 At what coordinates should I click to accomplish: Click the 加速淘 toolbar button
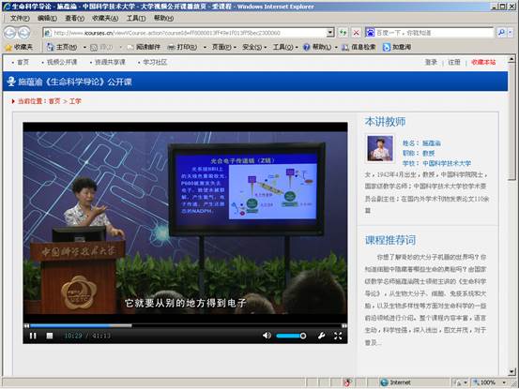pos(397,47)
